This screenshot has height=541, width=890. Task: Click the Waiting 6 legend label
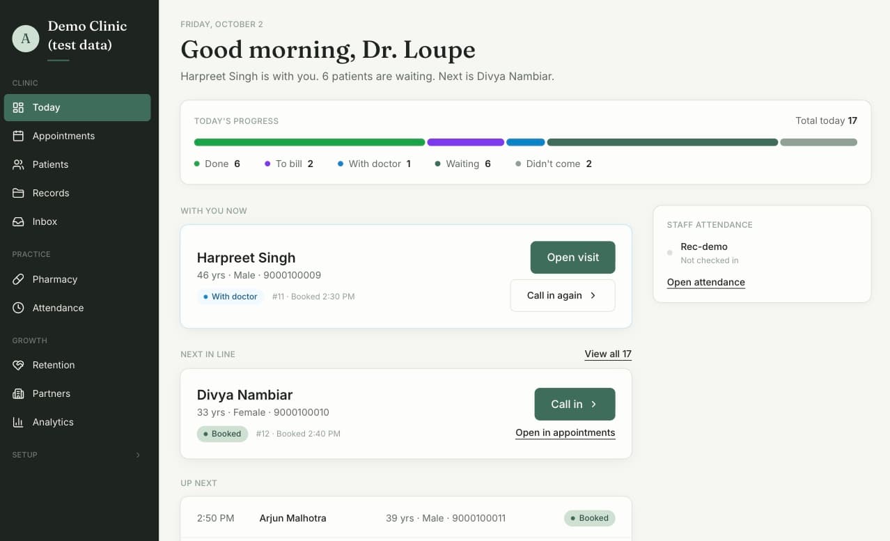click(463, 164)
